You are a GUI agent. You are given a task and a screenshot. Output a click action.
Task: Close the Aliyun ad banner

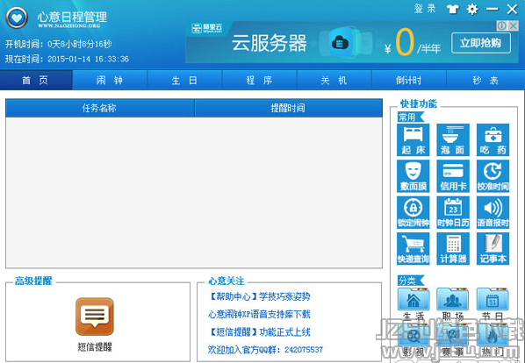(x=514, y=25)
